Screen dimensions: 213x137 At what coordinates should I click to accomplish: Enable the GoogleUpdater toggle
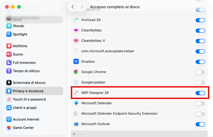[200, 83]
